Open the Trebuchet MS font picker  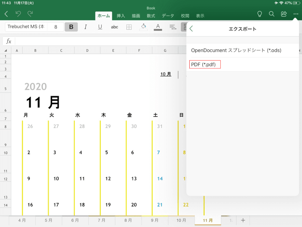coord(26,27)
